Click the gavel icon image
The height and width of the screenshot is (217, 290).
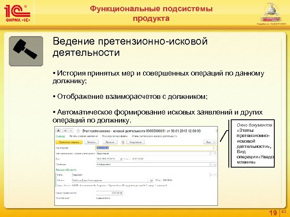26,51
